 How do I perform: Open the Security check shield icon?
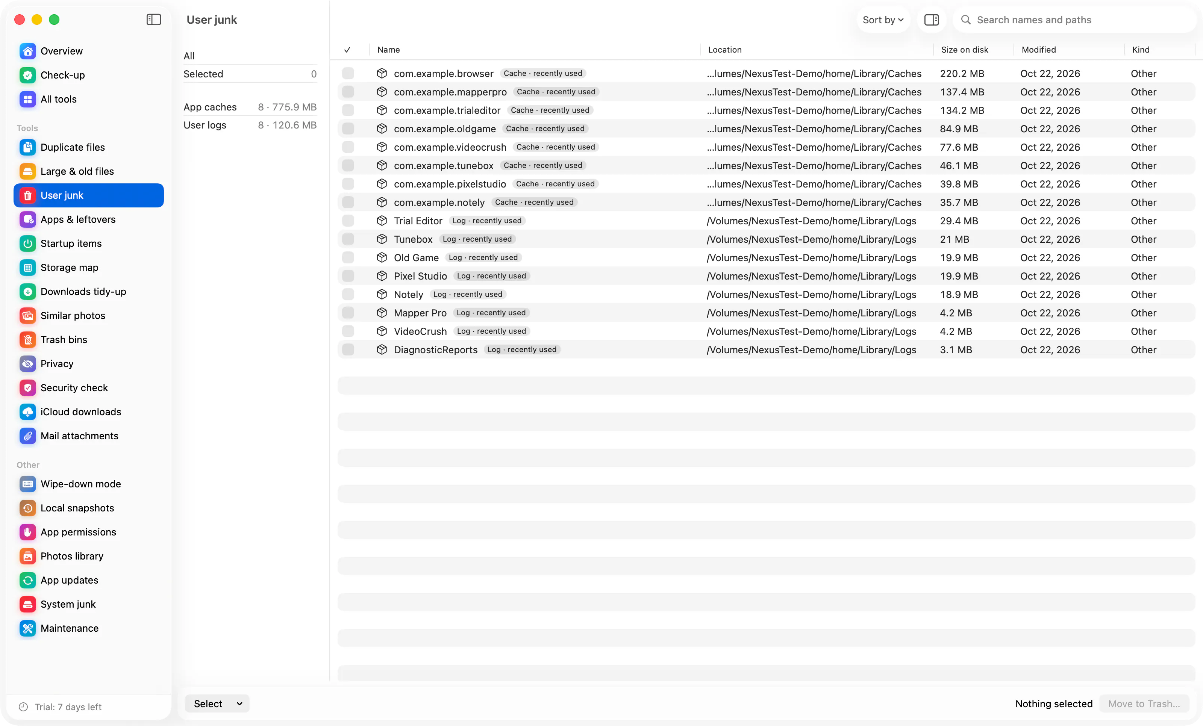click(x=28, y=388)
